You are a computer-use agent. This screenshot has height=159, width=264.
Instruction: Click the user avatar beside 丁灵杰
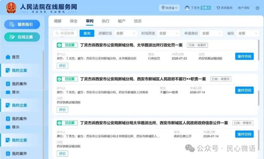(187, 8)
